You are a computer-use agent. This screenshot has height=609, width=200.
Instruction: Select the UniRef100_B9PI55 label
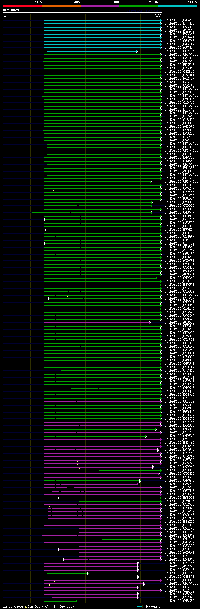179,422
